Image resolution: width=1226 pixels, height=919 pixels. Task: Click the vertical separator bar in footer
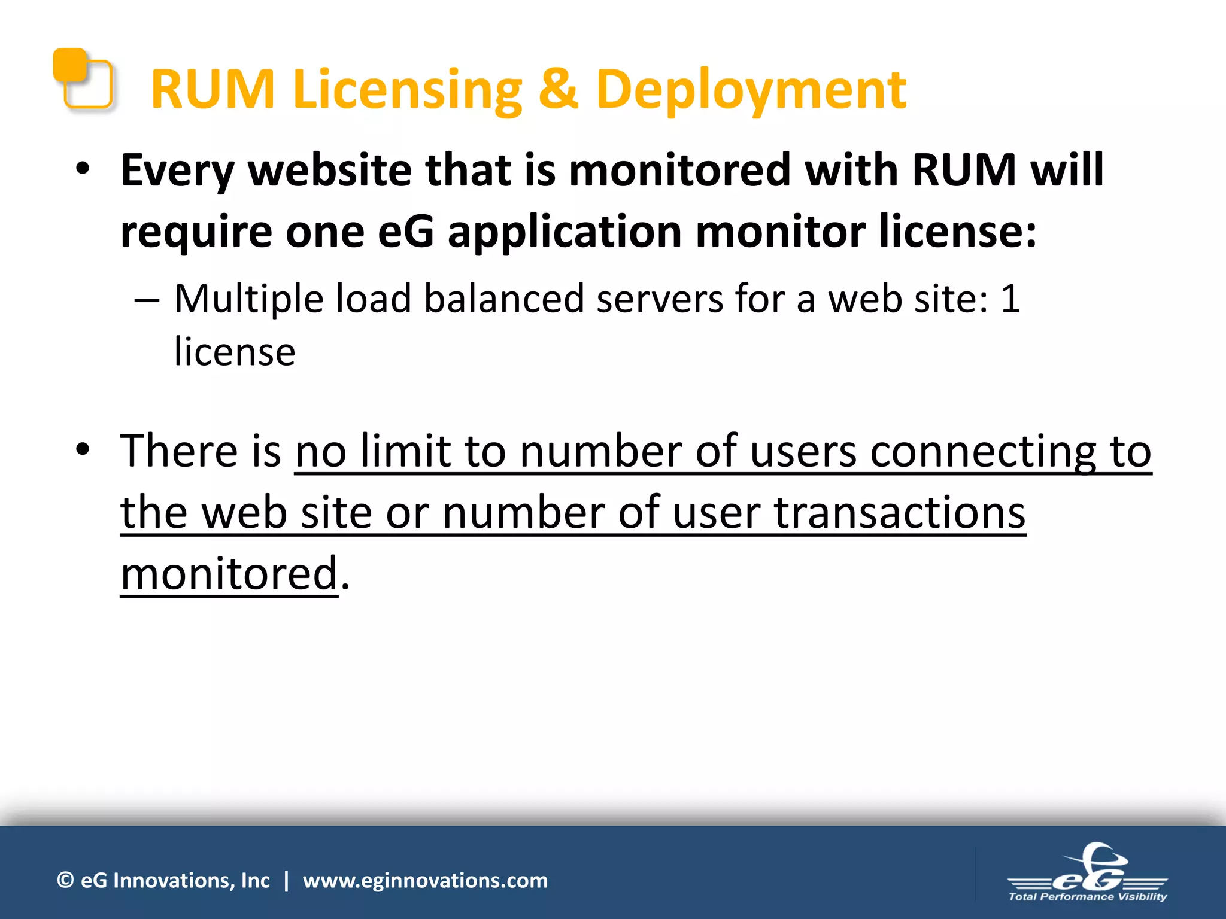point(286,881)
